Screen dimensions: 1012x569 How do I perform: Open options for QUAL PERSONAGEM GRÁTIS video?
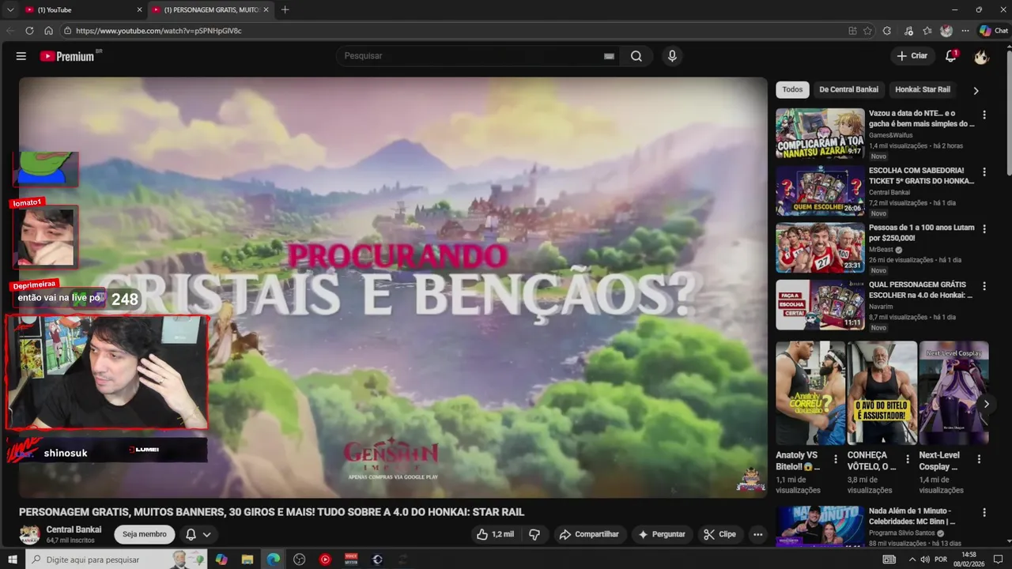click(984, 285)
